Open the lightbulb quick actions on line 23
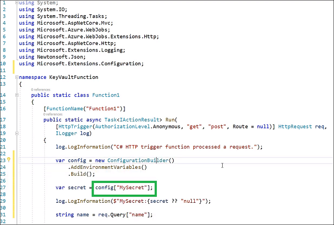This screenshot has height=225, width=334. [x=9, y=160]
